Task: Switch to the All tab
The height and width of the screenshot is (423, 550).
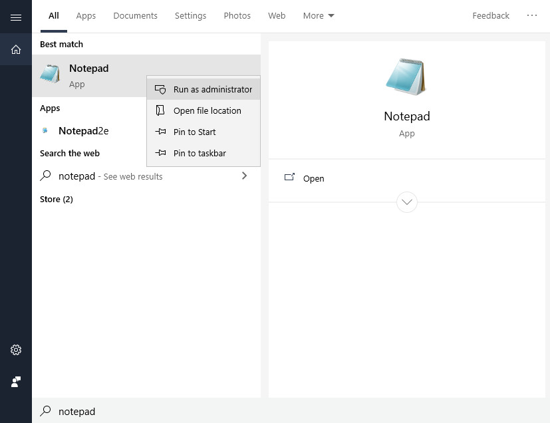Action: tap(54, 16)
